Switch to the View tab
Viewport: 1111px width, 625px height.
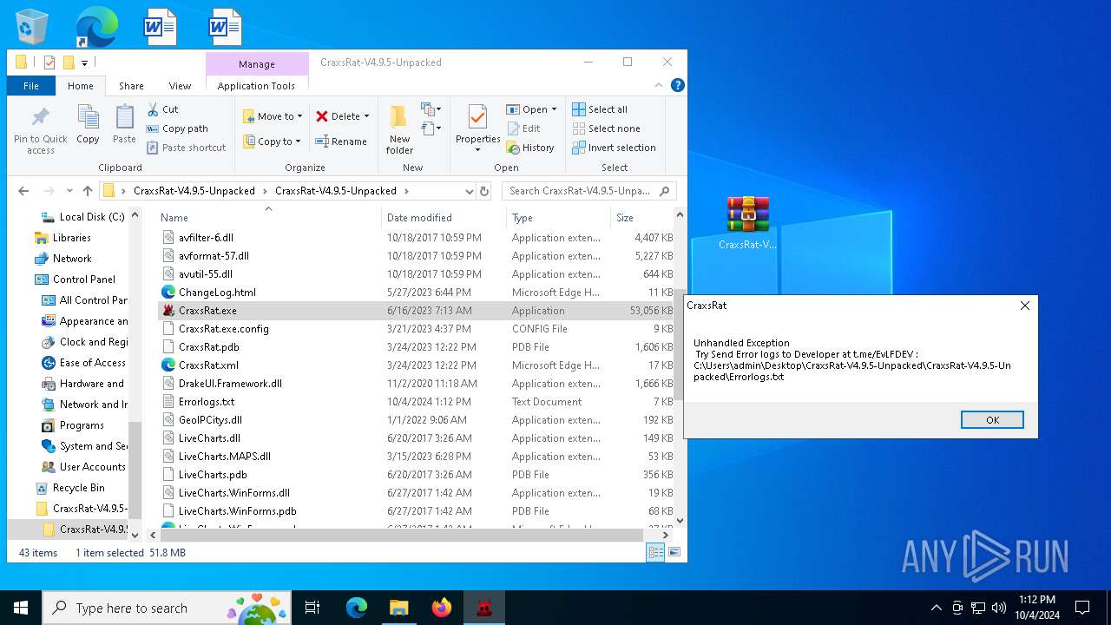tap(180, 86)
